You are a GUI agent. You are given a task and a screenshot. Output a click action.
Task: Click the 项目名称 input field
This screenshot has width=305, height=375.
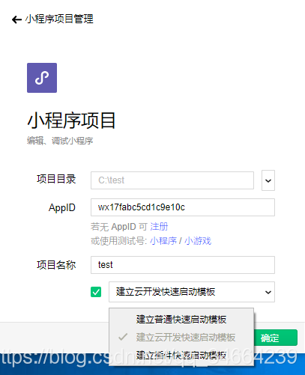point(183,265)
